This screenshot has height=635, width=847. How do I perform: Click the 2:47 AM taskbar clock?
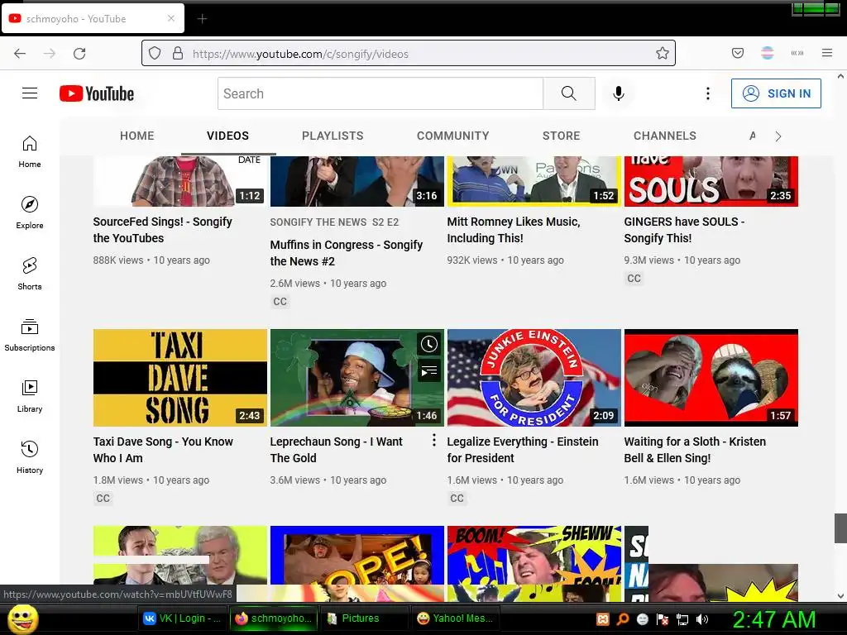click(x=773, y=619)
